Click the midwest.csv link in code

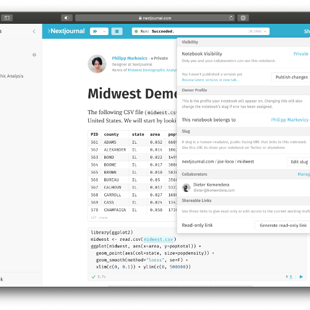tap(159, 239)
